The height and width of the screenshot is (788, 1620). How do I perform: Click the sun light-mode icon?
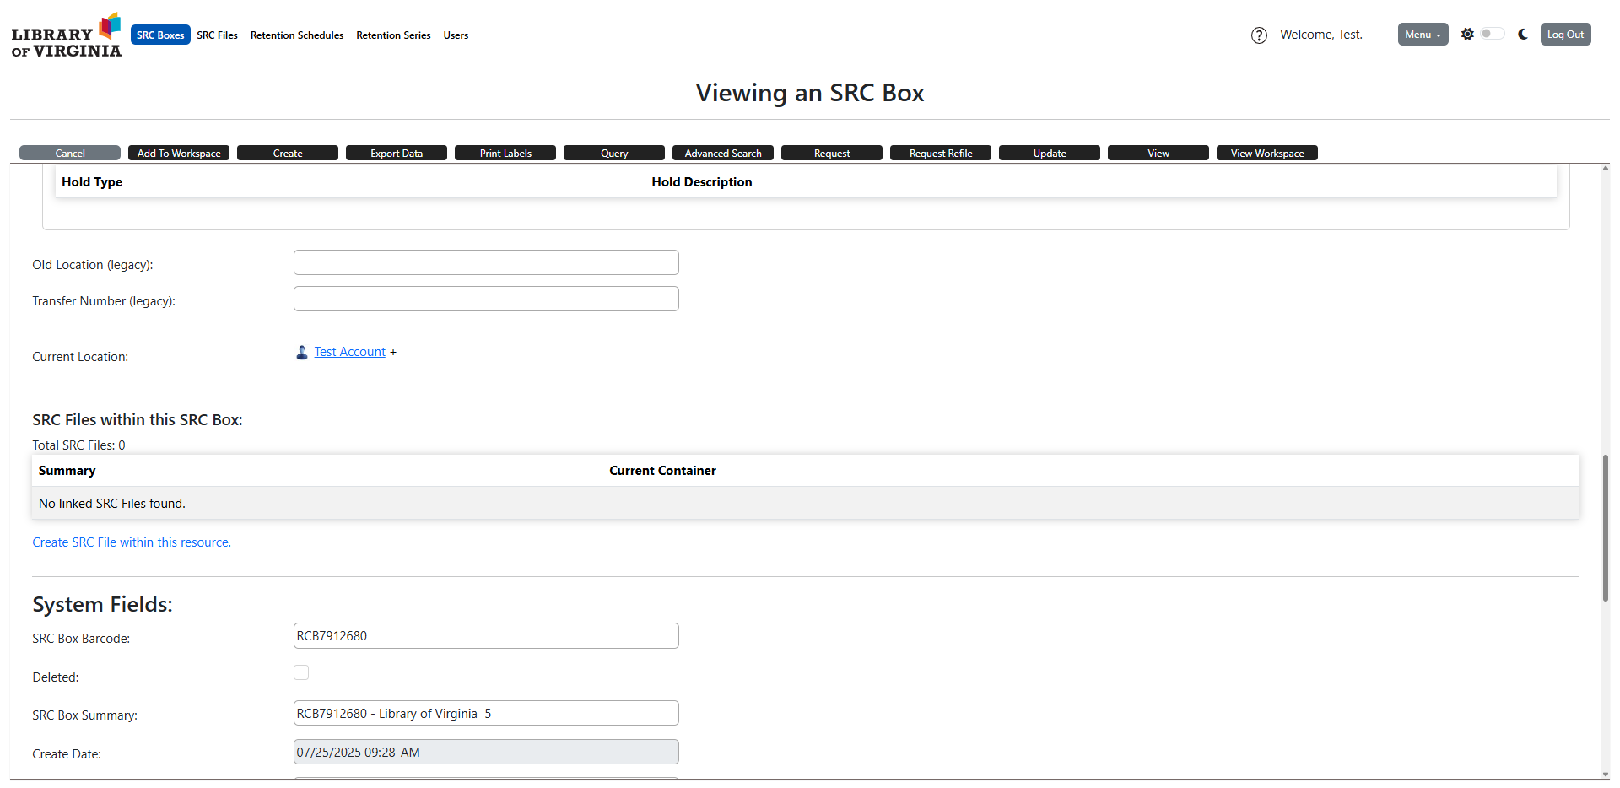pyautogui.click(x=1467, y=35)
